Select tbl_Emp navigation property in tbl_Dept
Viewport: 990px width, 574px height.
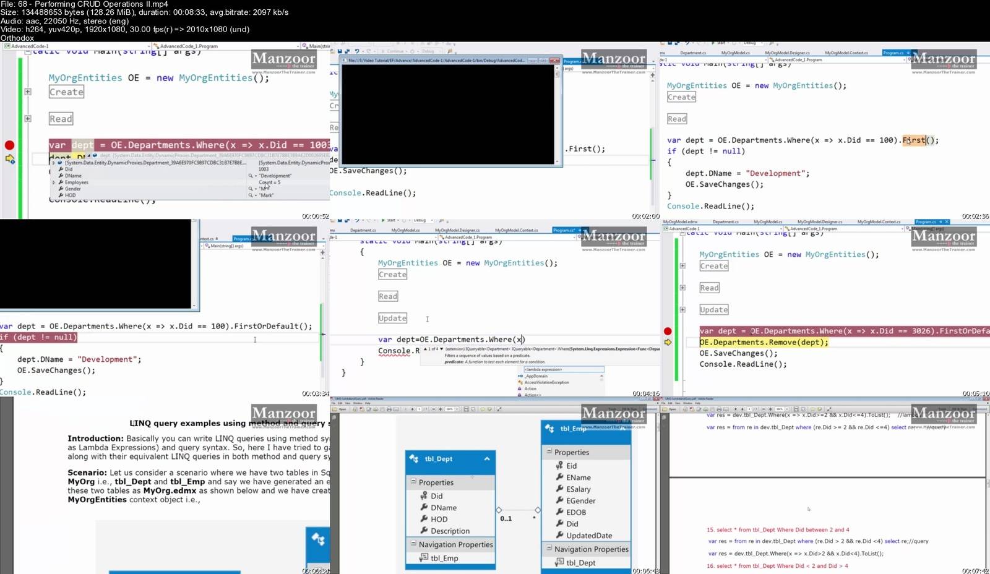pos(444,559)
